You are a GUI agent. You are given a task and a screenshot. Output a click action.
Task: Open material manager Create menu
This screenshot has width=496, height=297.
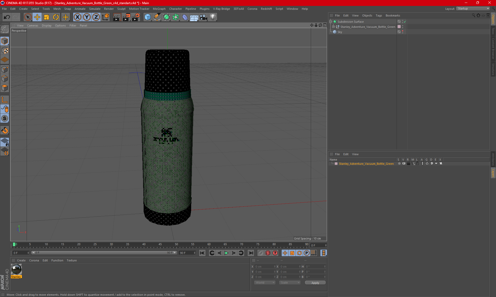[x=21, y=260]
